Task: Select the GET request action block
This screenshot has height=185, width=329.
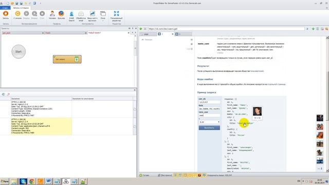Action: 67,60
